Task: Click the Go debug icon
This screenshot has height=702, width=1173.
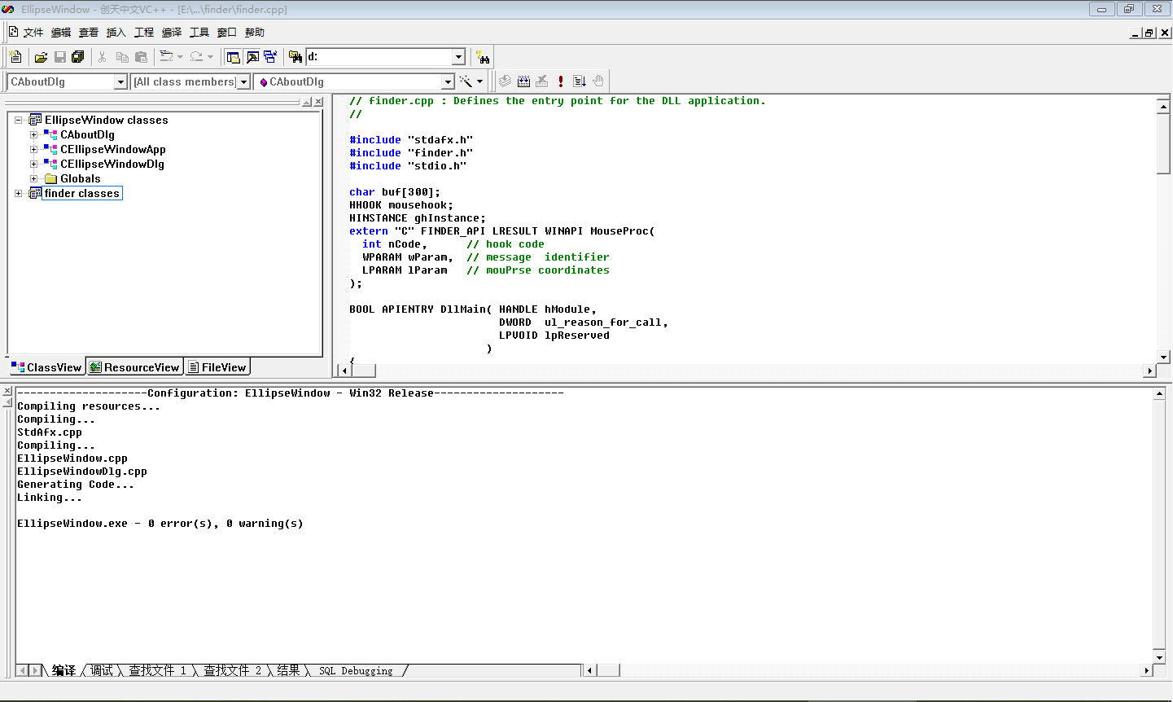Action: pos(580,81)
